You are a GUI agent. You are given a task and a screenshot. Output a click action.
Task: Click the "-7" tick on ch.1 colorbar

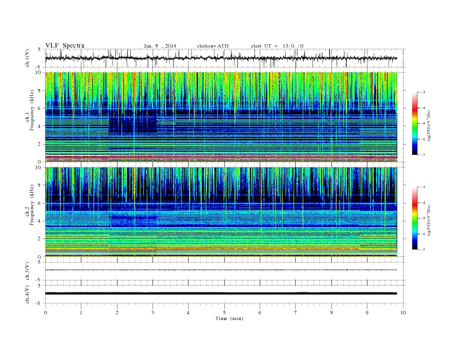coord(423,155)
